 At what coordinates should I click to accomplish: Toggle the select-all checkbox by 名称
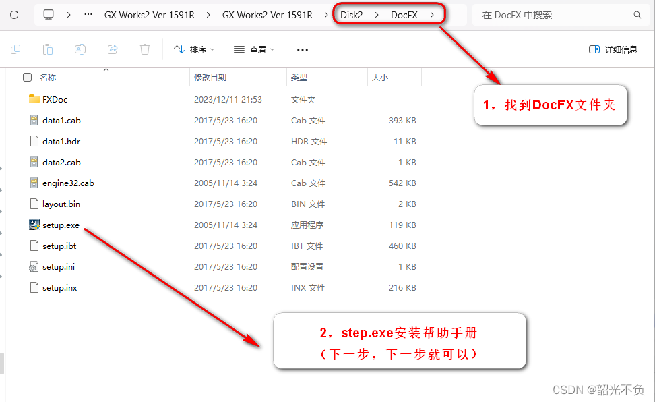(x=27, y=78)
